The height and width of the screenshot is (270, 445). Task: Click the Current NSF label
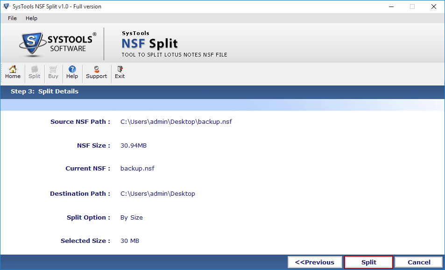[88, 168]
